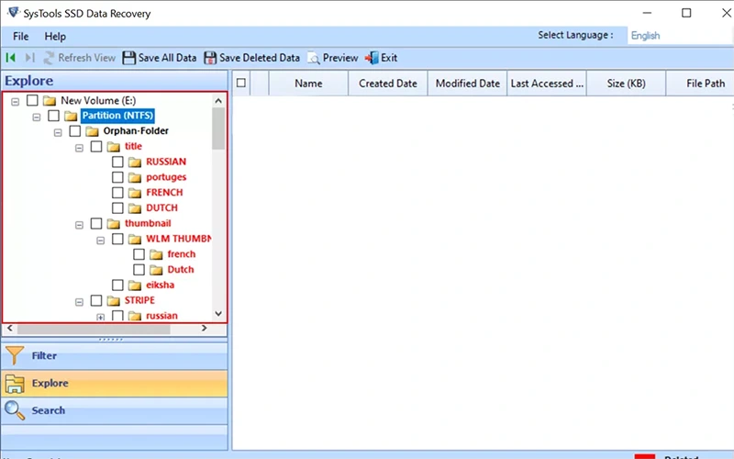Tick the Orphan-Folder checkbox
The image size is (734, 459).
(75, 130)
